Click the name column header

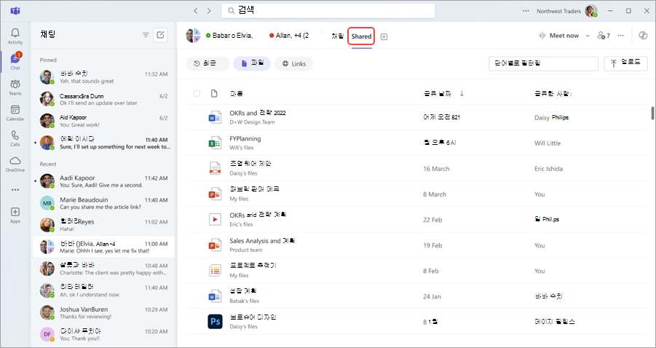click(237, 94)
